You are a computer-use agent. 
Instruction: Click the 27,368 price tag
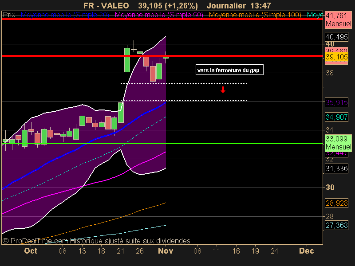tap(336, 225)
